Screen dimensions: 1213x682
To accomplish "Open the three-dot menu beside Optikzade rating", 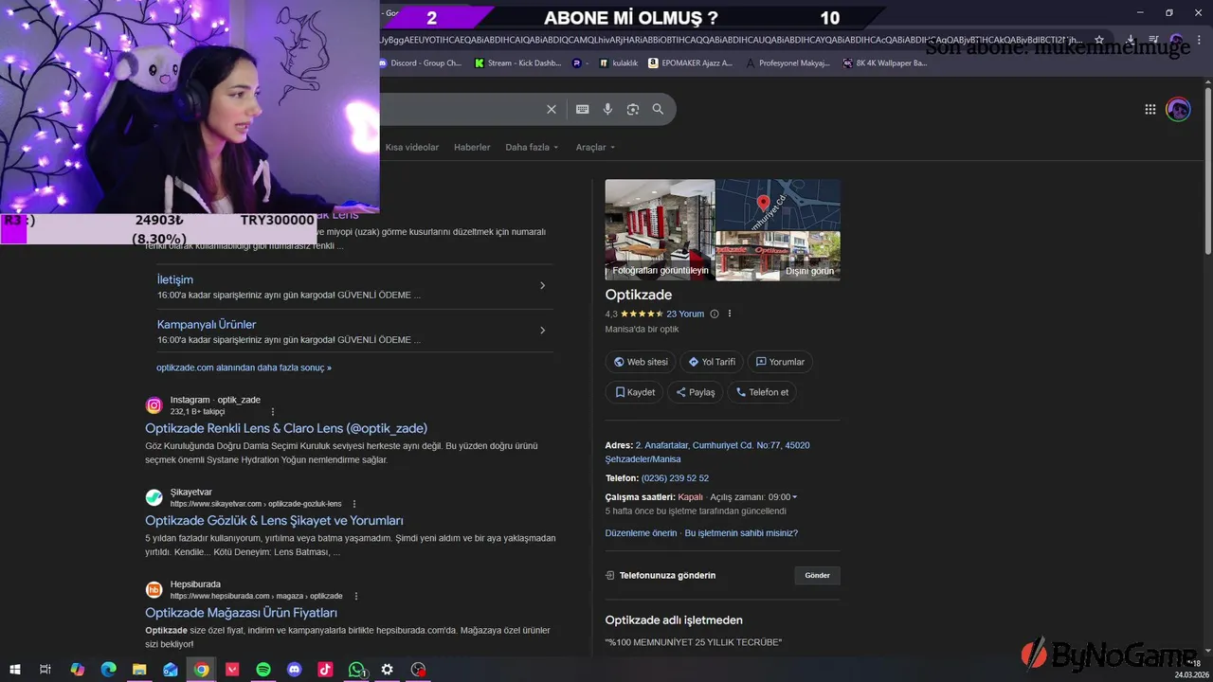I will coord(730,314).
